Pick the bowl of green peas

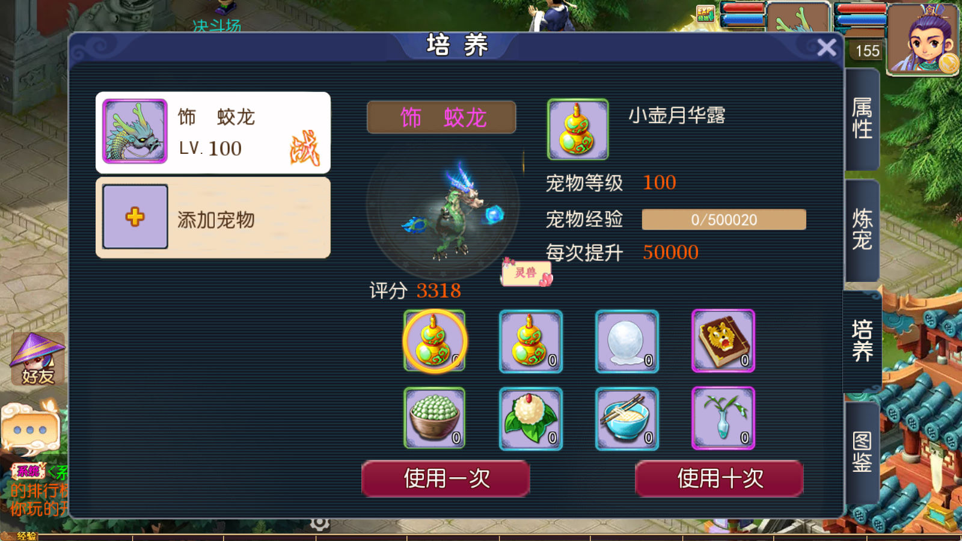point(435,418)
